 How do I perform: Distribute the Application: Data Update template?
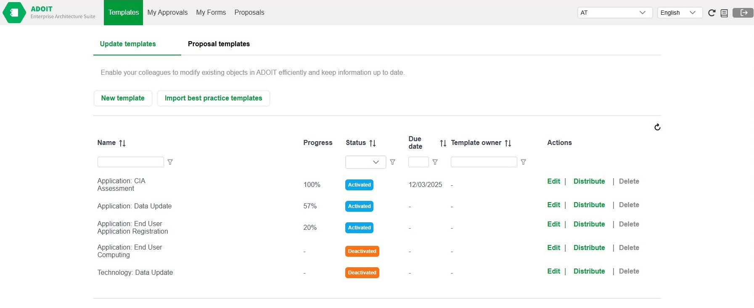tap(589, 205)
